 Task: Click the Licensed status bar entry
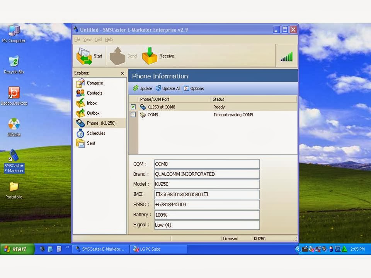(231, 239)
